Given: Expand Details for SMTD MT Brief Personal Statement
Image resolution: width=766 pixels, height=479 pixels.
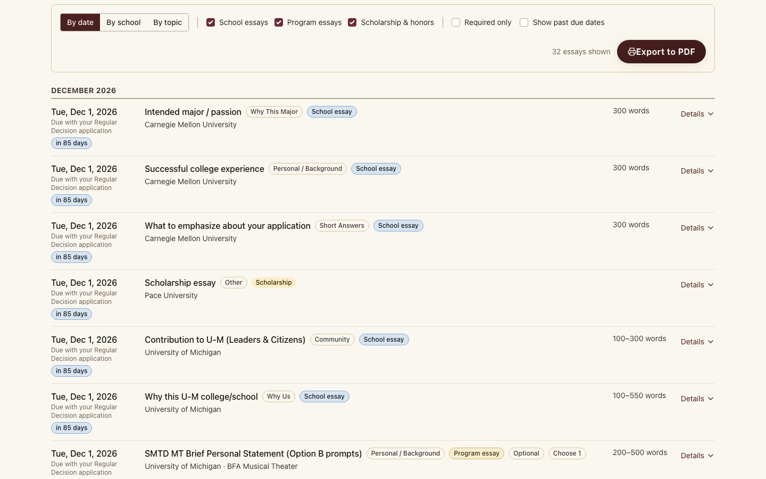Looking at the screenshot, I should [697, 456].
